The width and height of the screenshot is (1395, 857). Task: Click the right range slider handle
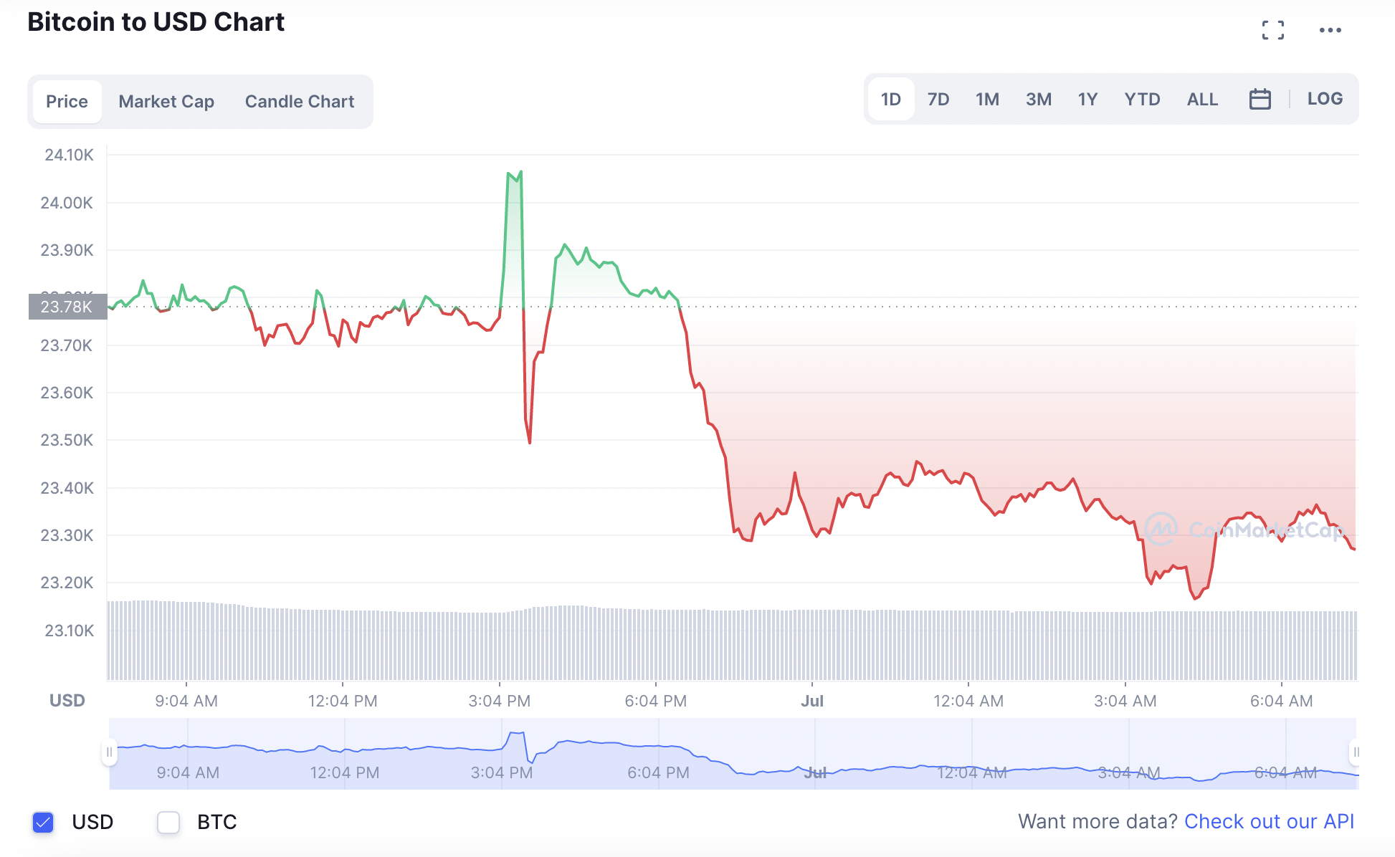pyautogui.click(x=1355, y=752)
